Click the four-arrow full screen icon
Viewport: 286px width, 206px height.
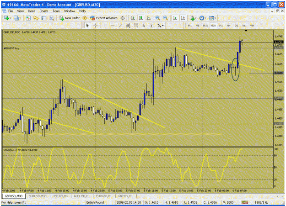point(123,18)
